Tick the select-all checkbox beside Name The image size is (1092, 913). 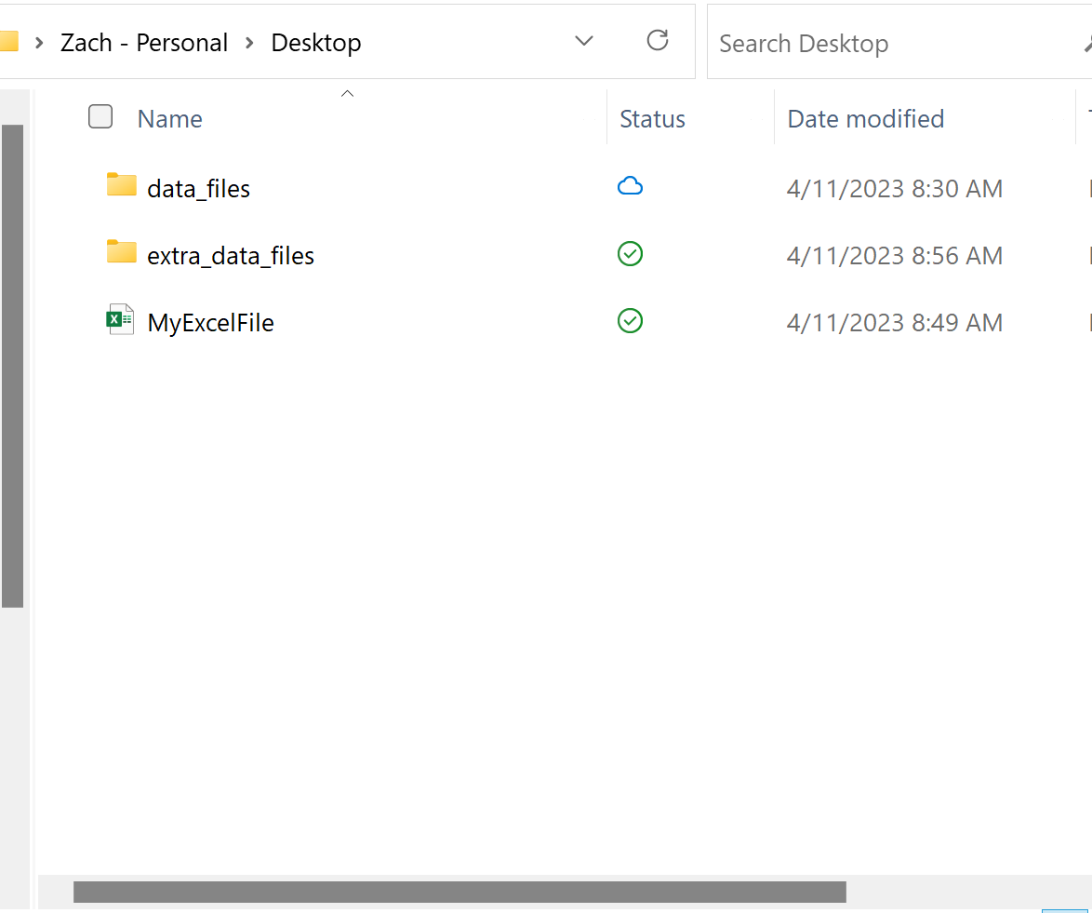[x=100, y=116]
